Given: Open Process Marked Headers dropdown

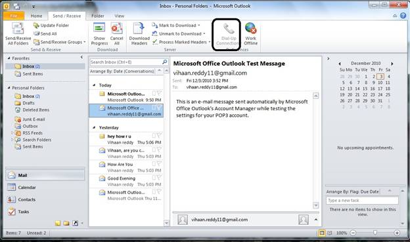Looking at the screenshot, I should 181,42.
